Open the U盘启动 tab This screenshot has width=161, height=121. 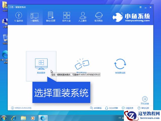pyautogui.click(x=19, y=17)
